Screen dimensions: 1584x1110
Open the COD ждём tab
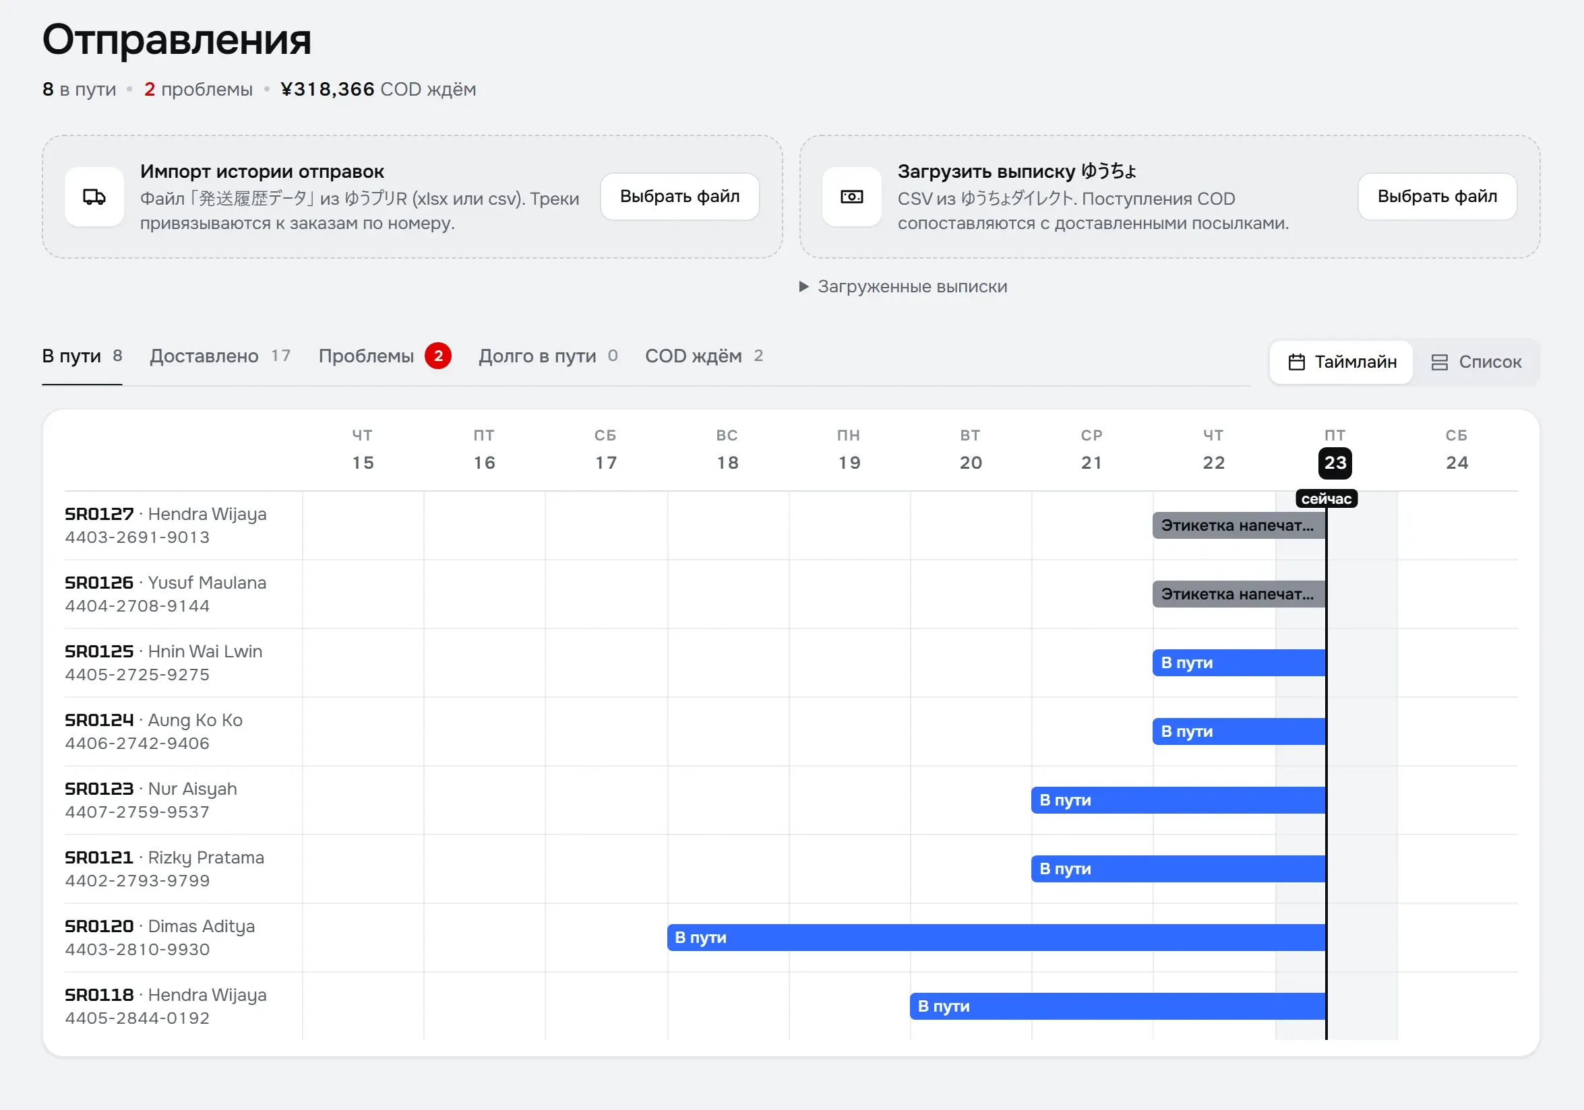pyautogui.click(x=704, y=356)
